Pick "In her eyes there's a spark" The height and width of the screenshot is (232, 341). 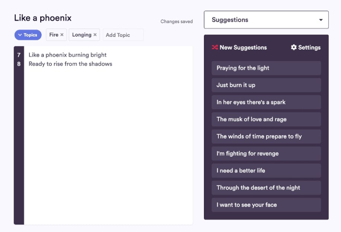pyautogui.click(x=266, y=102)
